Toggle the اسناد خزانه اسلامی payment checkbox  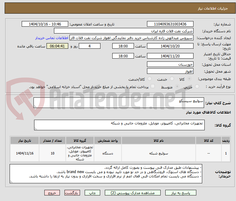(x=153, y=86)
